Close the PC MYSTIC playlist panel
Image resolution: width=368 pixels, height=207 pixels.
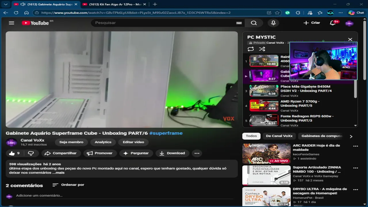coord(350,39)
